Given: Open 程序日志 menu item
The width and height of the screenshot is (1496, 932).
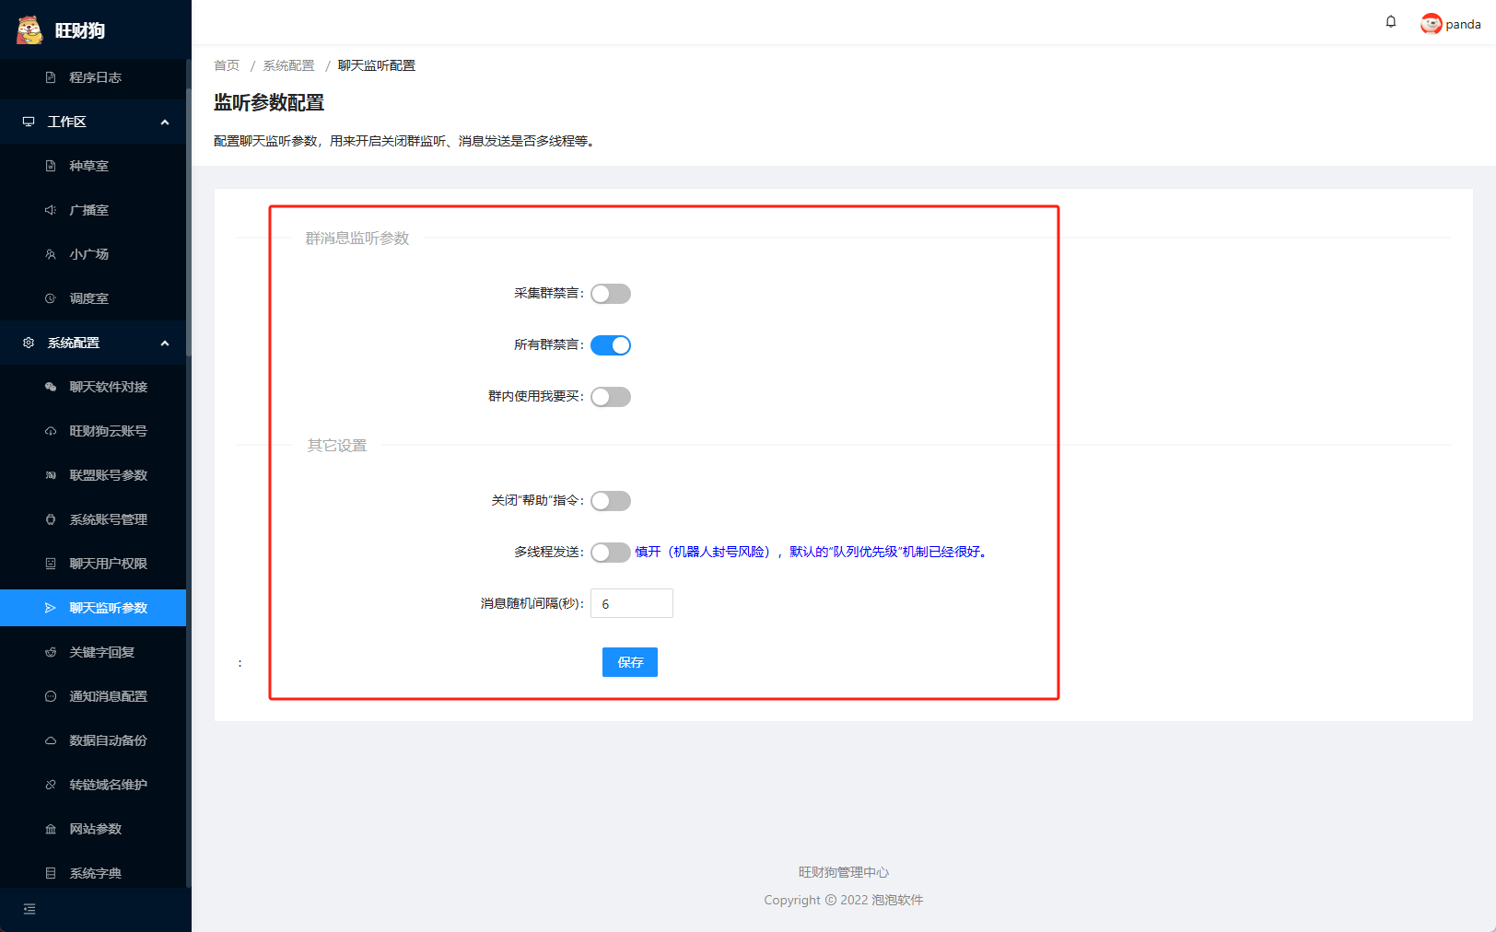Looking at the screenshot, I should tap(93, 77).
